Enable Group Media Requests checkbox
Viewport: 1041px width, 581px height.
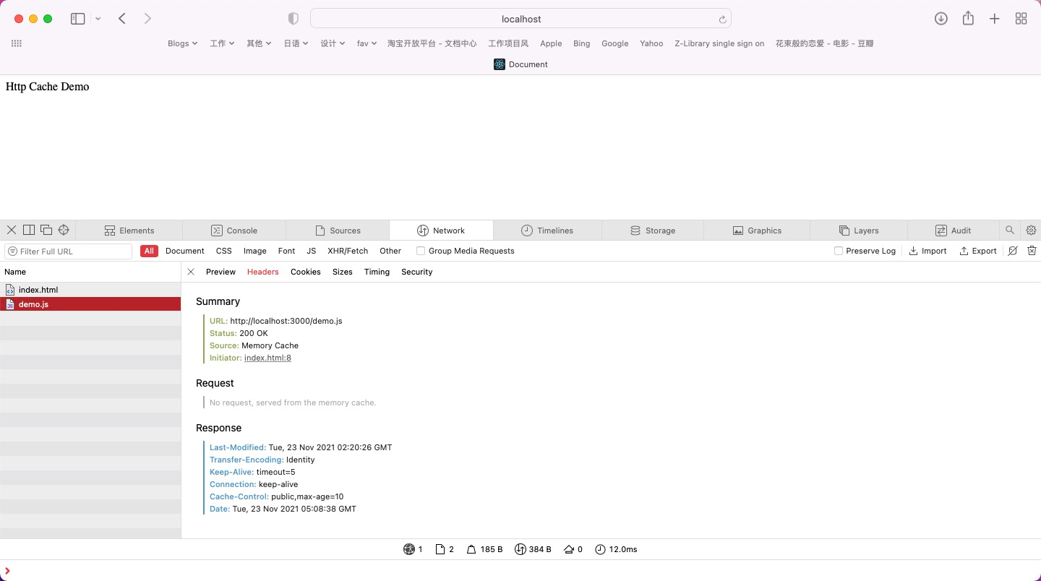(420, 251)
